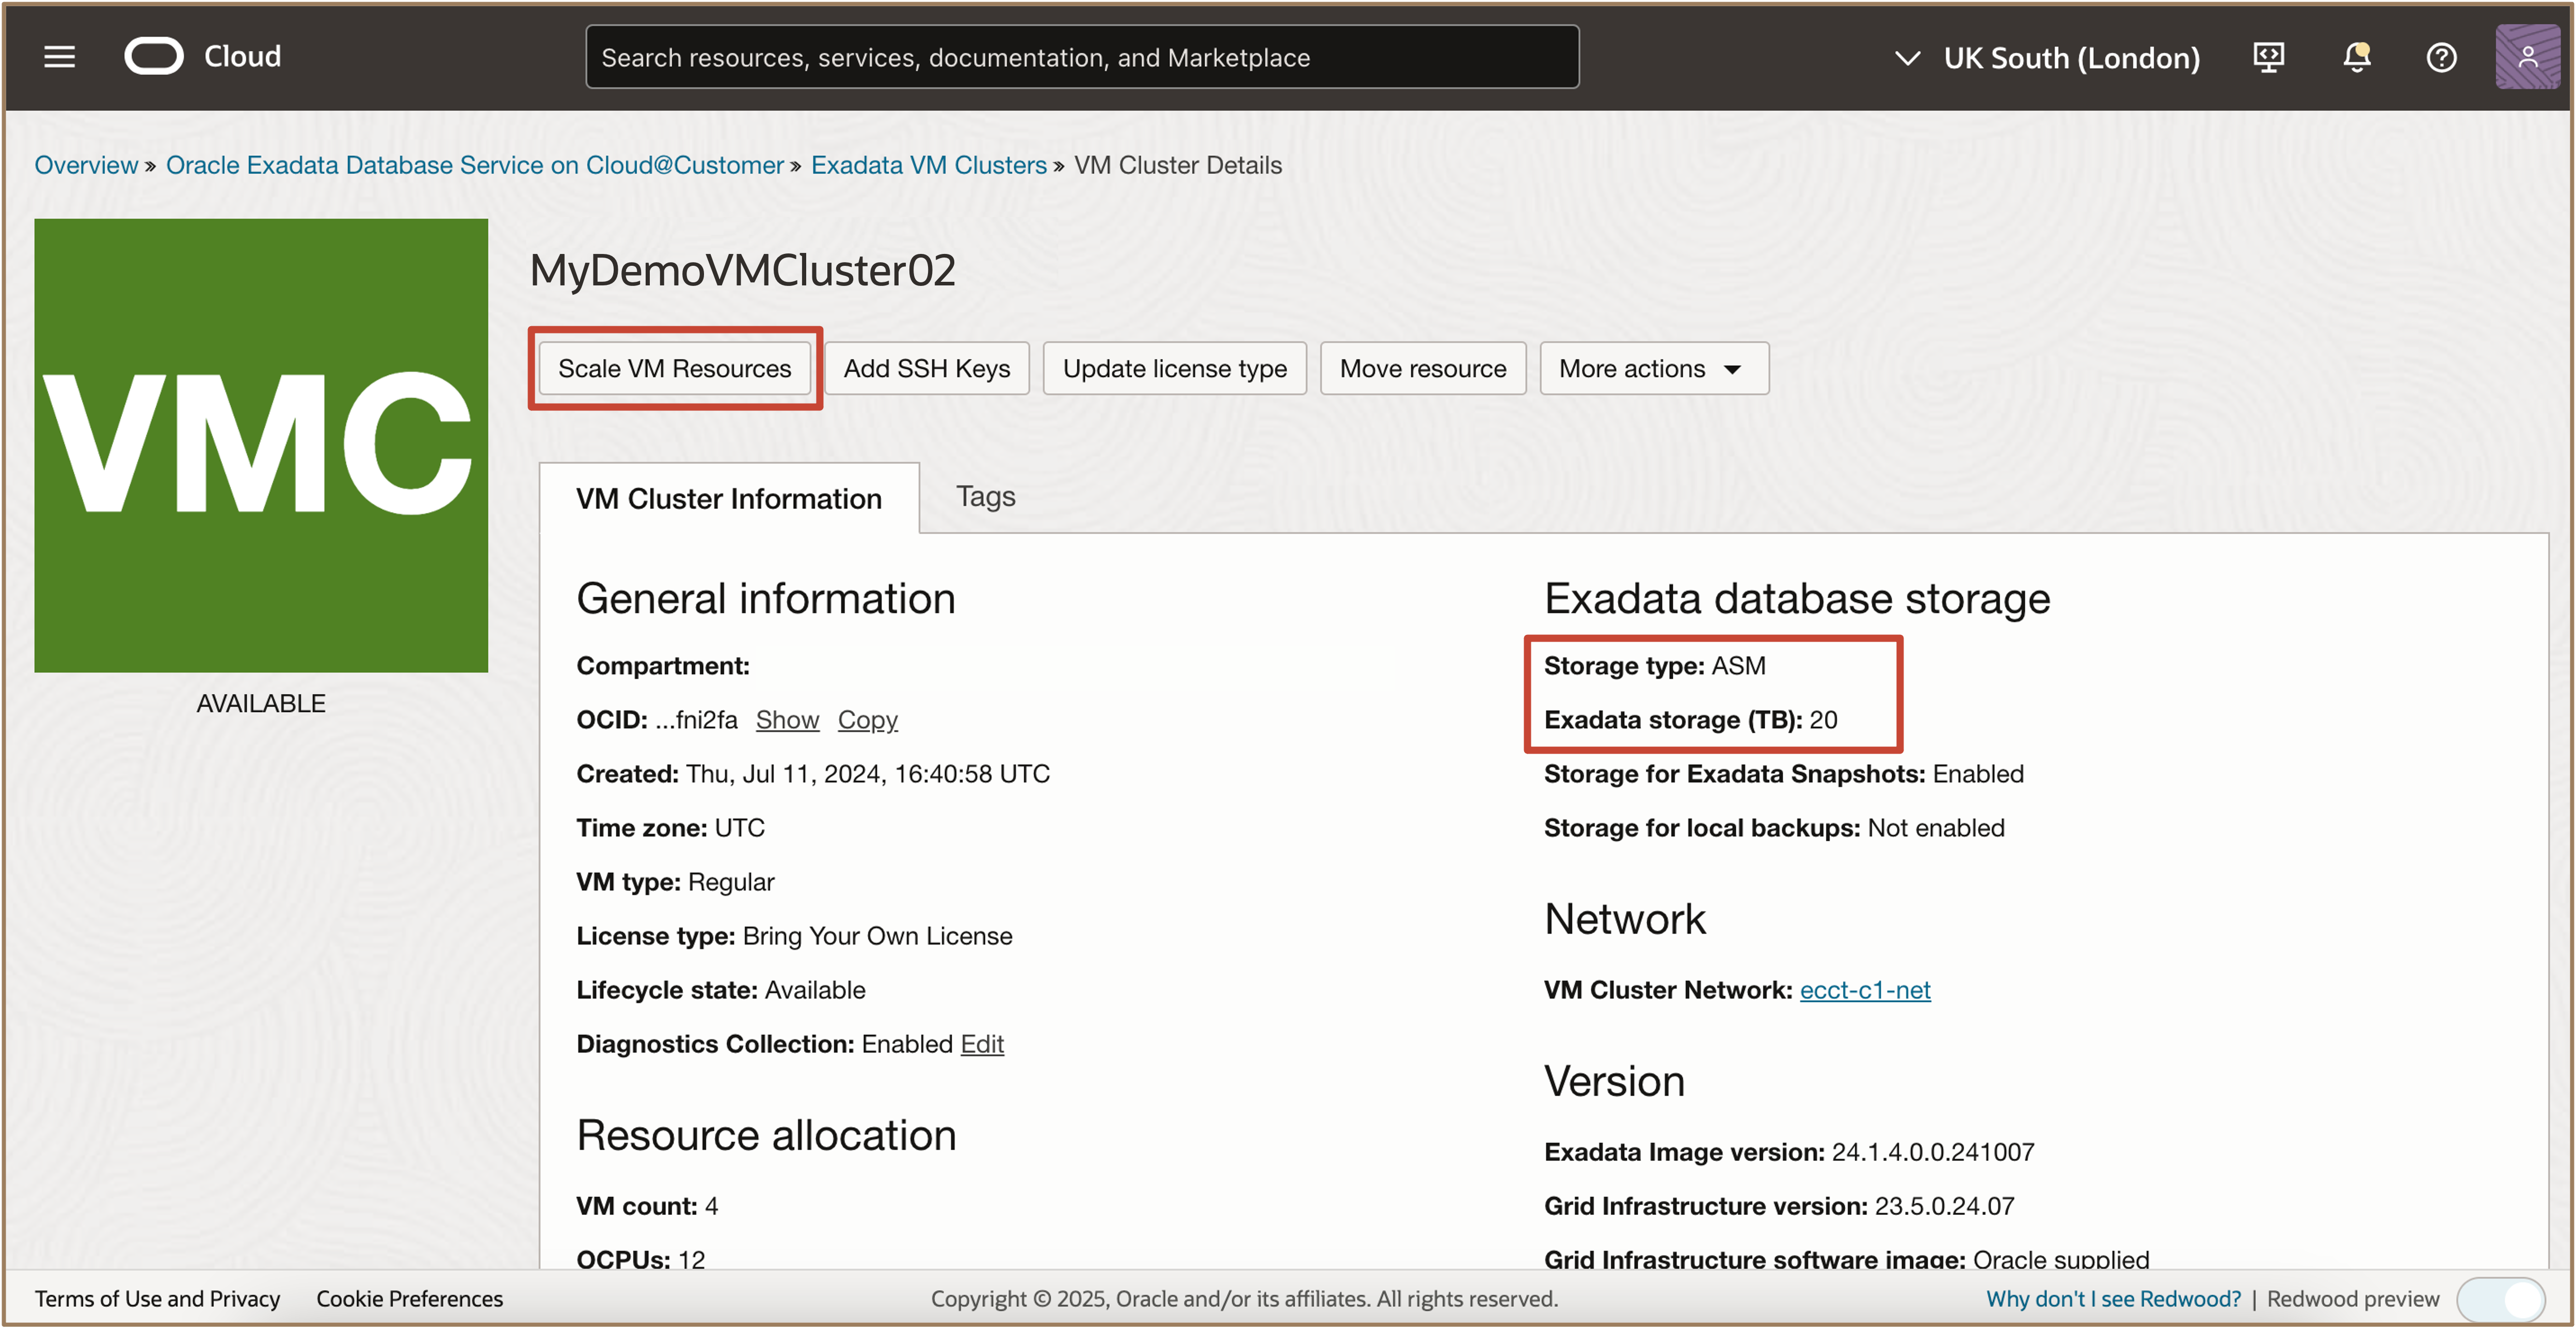Viewport: 2576px width, 1329px height.
Task: Open the ecct-c1-net network link
Action: pyautogui.click(x=1864, y=989)
